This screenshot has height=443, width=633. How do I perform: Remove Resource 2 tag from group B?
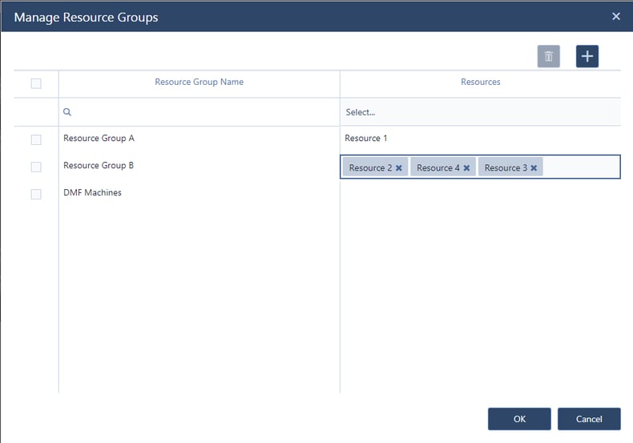(399, 168)
